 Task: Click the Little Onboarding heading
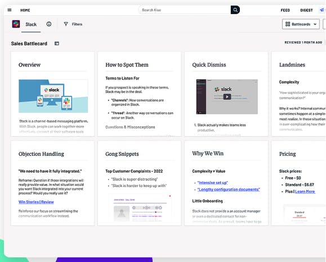[207, 201]
